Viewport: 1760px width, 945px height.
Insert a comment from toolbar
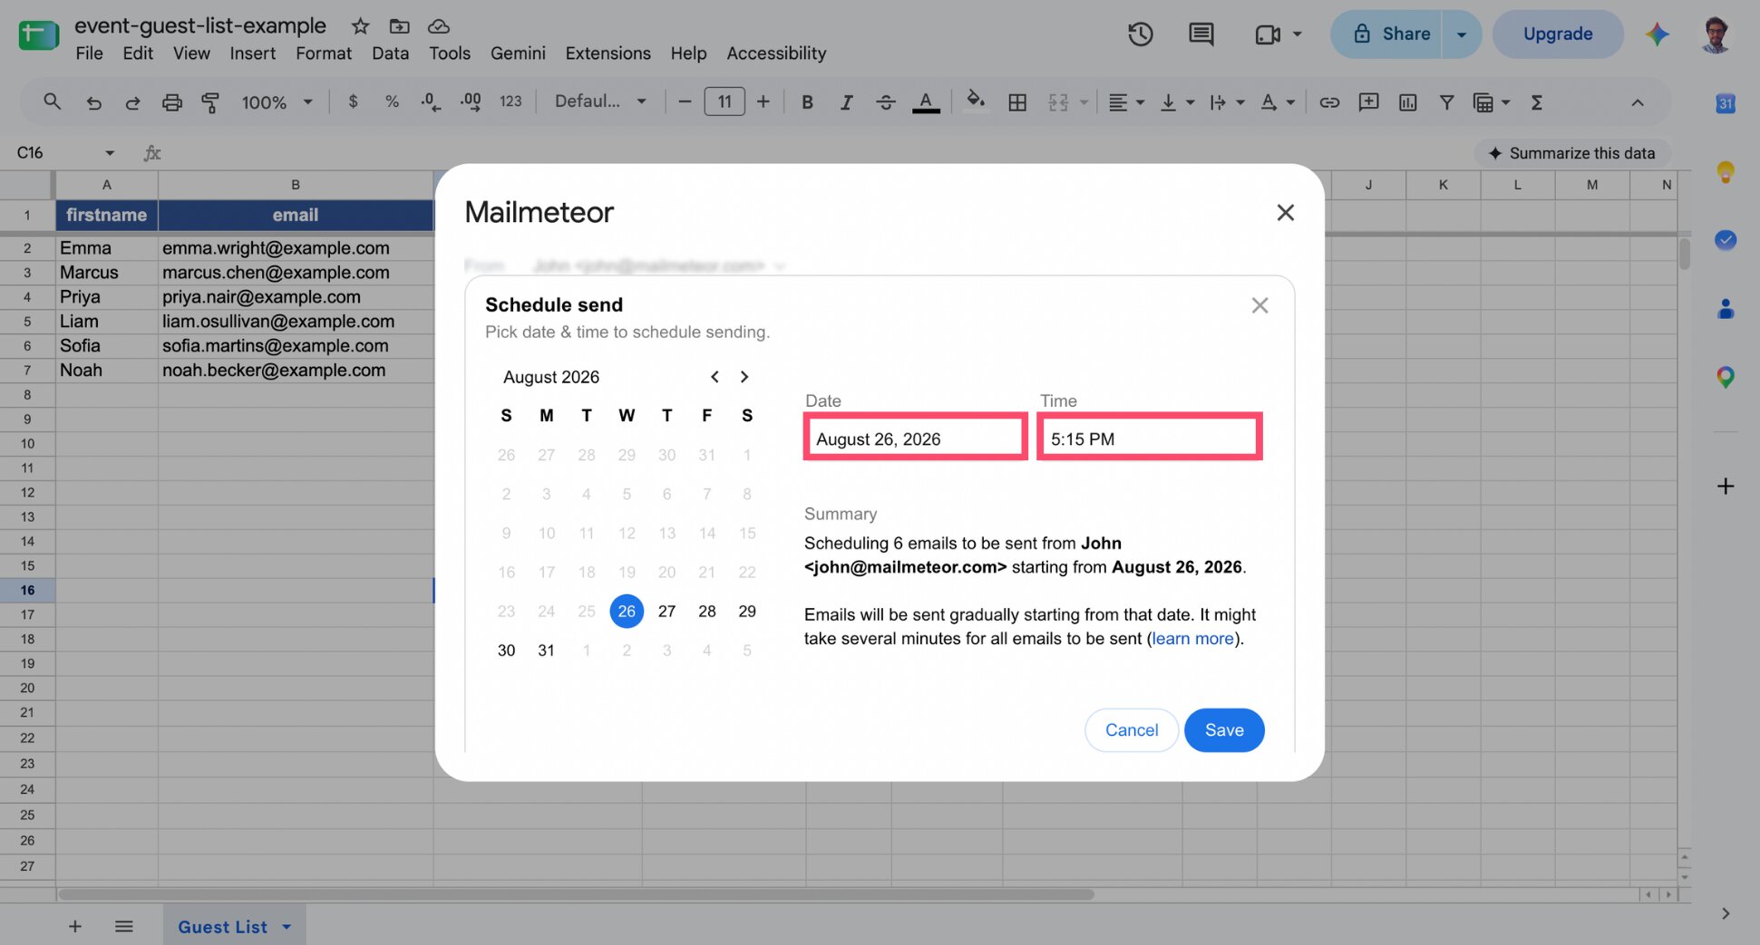click(x=1368, y=102)
